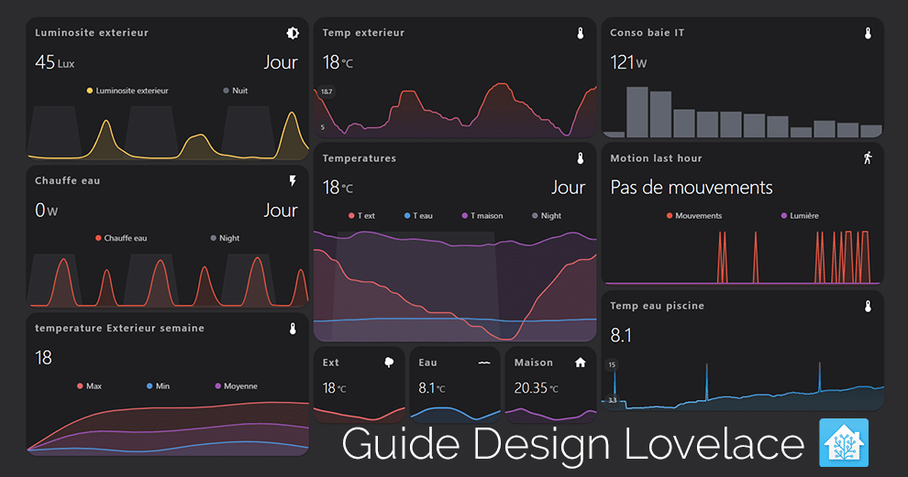Viewport: 908px width, 477px height.
Task: Click the 121 W consumption value
Action: coord(628,62)
